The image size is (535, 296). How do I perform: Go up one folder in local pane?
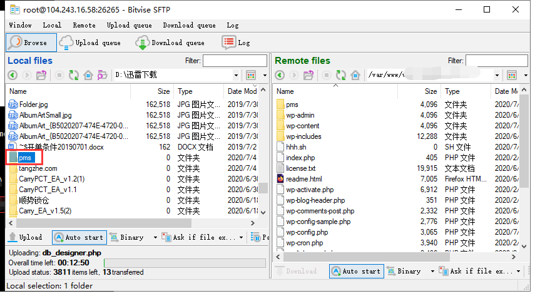pyautogui.click(x=42, y=75)
